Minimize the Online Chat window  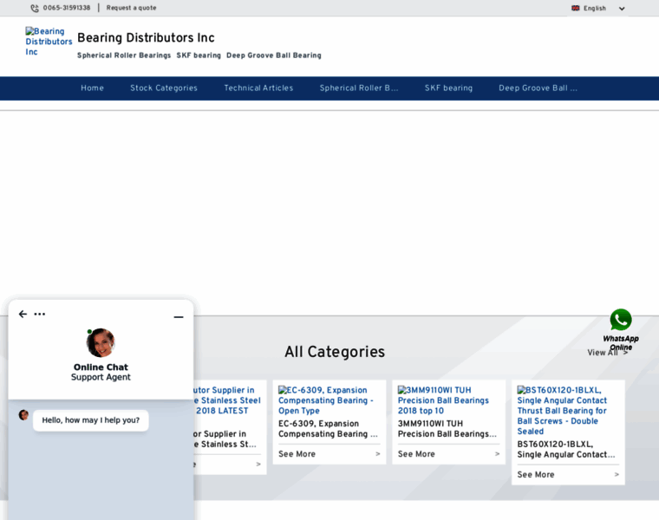[x=178, y=317]
